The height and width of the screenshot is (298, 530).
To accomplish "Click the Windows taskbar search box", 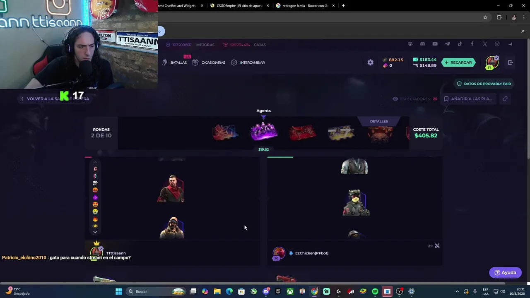I will 155,291.
